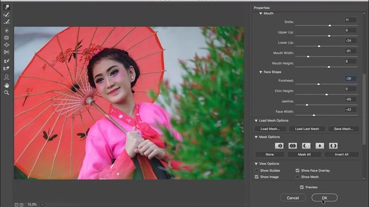The height and width of the screenshot is (207, 369).
Task: Select the Thaw Mask tool
Action: tap(6, 68)
